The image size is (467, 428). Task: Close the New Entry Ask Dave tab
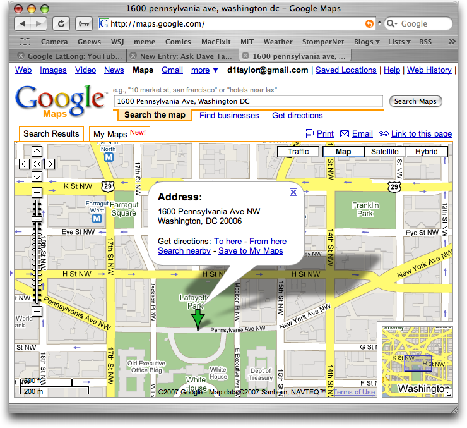point(133,56)
